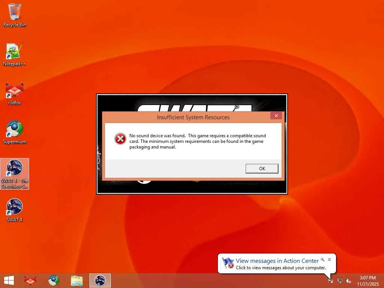Select the Supermium desktop shortcut

click(x=15, y=132)
